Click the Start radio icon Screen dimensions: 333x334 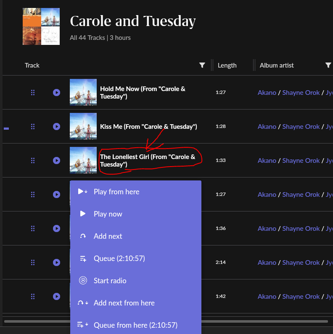coord(83,281)
